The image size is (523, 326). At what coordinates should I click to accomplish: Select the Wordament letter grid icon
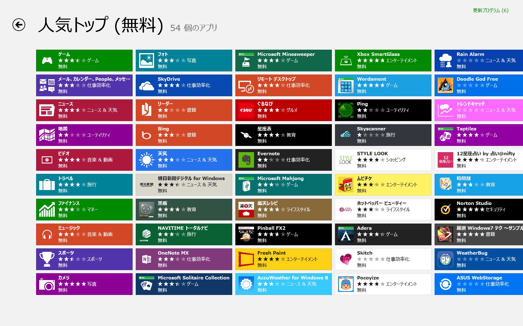coord(346,85)
